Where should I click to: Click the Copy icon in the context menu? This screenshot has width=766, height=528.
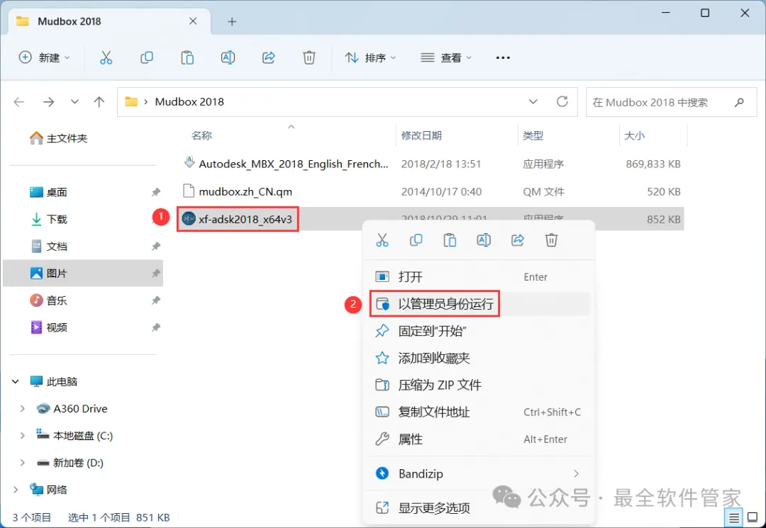coord(416,240)
